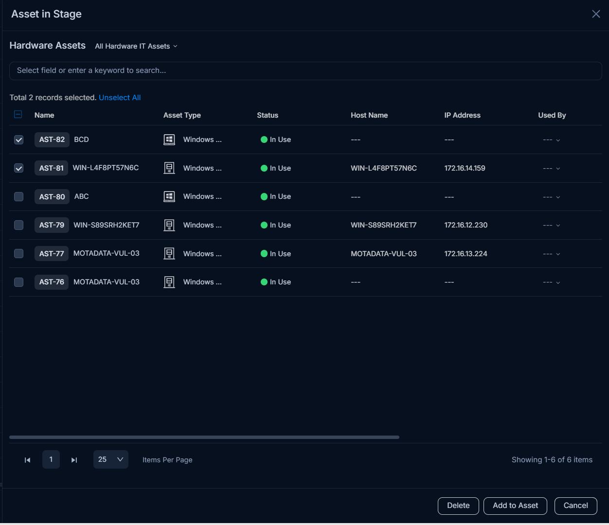Click the Name column header
The width and height of the screenshot is (609, 525).
click(x=44, y=115)
